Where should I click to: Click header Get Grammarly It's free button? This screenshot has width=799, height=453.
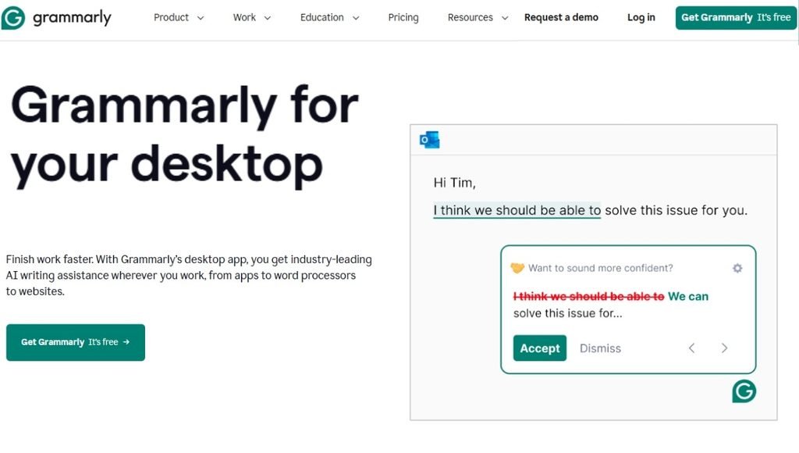click(736, 18)
